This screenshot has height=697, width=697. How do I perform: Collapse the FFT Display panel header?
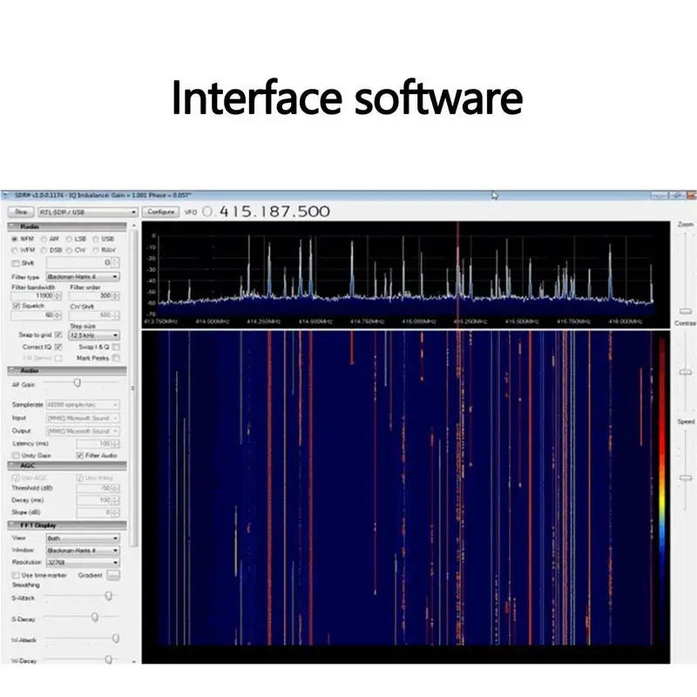pos(67,525)
